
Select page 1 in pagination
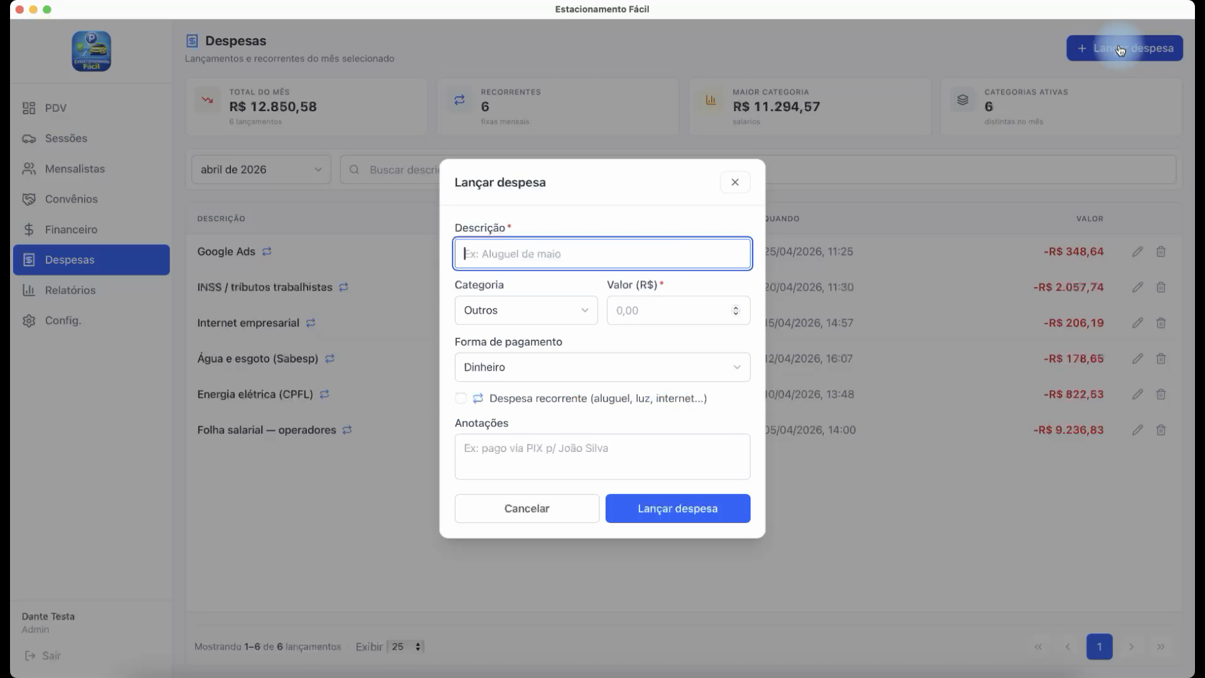1099,647
